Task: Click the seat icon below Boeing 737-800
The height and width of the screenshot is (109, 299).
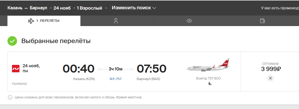Action: coord(210,83)
